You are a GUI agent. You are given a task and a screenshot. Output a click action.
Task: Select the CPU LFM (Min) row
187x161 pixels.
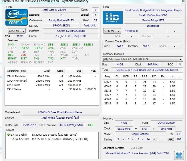52,77
